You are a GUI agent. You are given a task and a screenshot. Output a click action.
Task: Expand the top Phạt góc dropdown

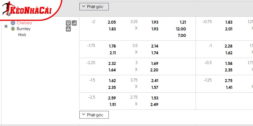click(94, 6)
